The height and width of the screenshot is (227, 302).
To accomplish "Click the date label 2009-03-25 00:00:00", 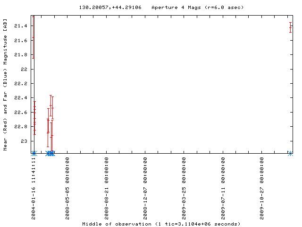I will coord(184,188).
